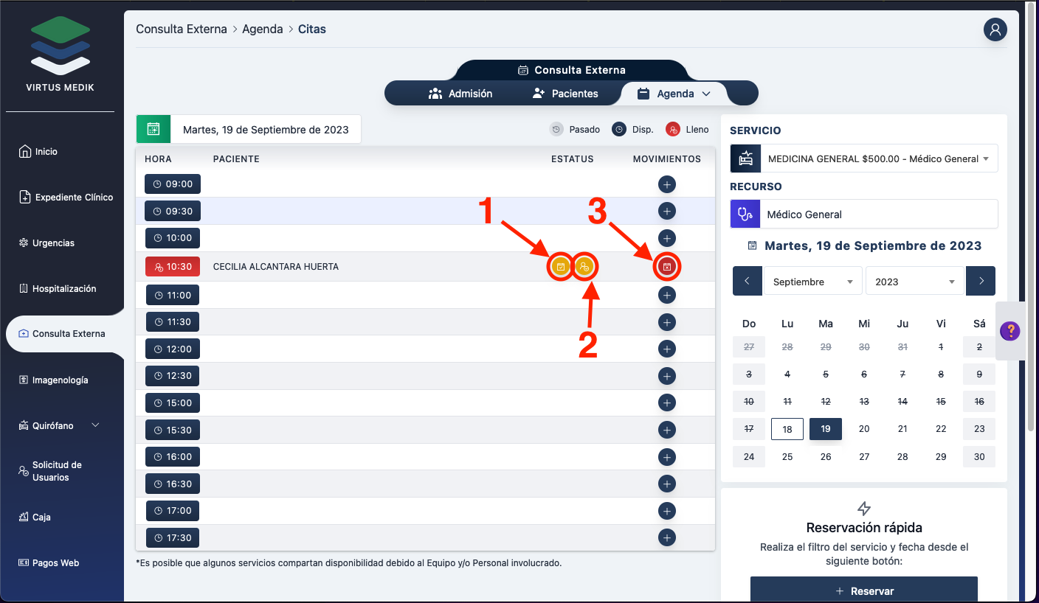Open the 2023 year dropdown
Image resolution: width=1039 pixels, height=603 pixels.
[x=914, y=282]
